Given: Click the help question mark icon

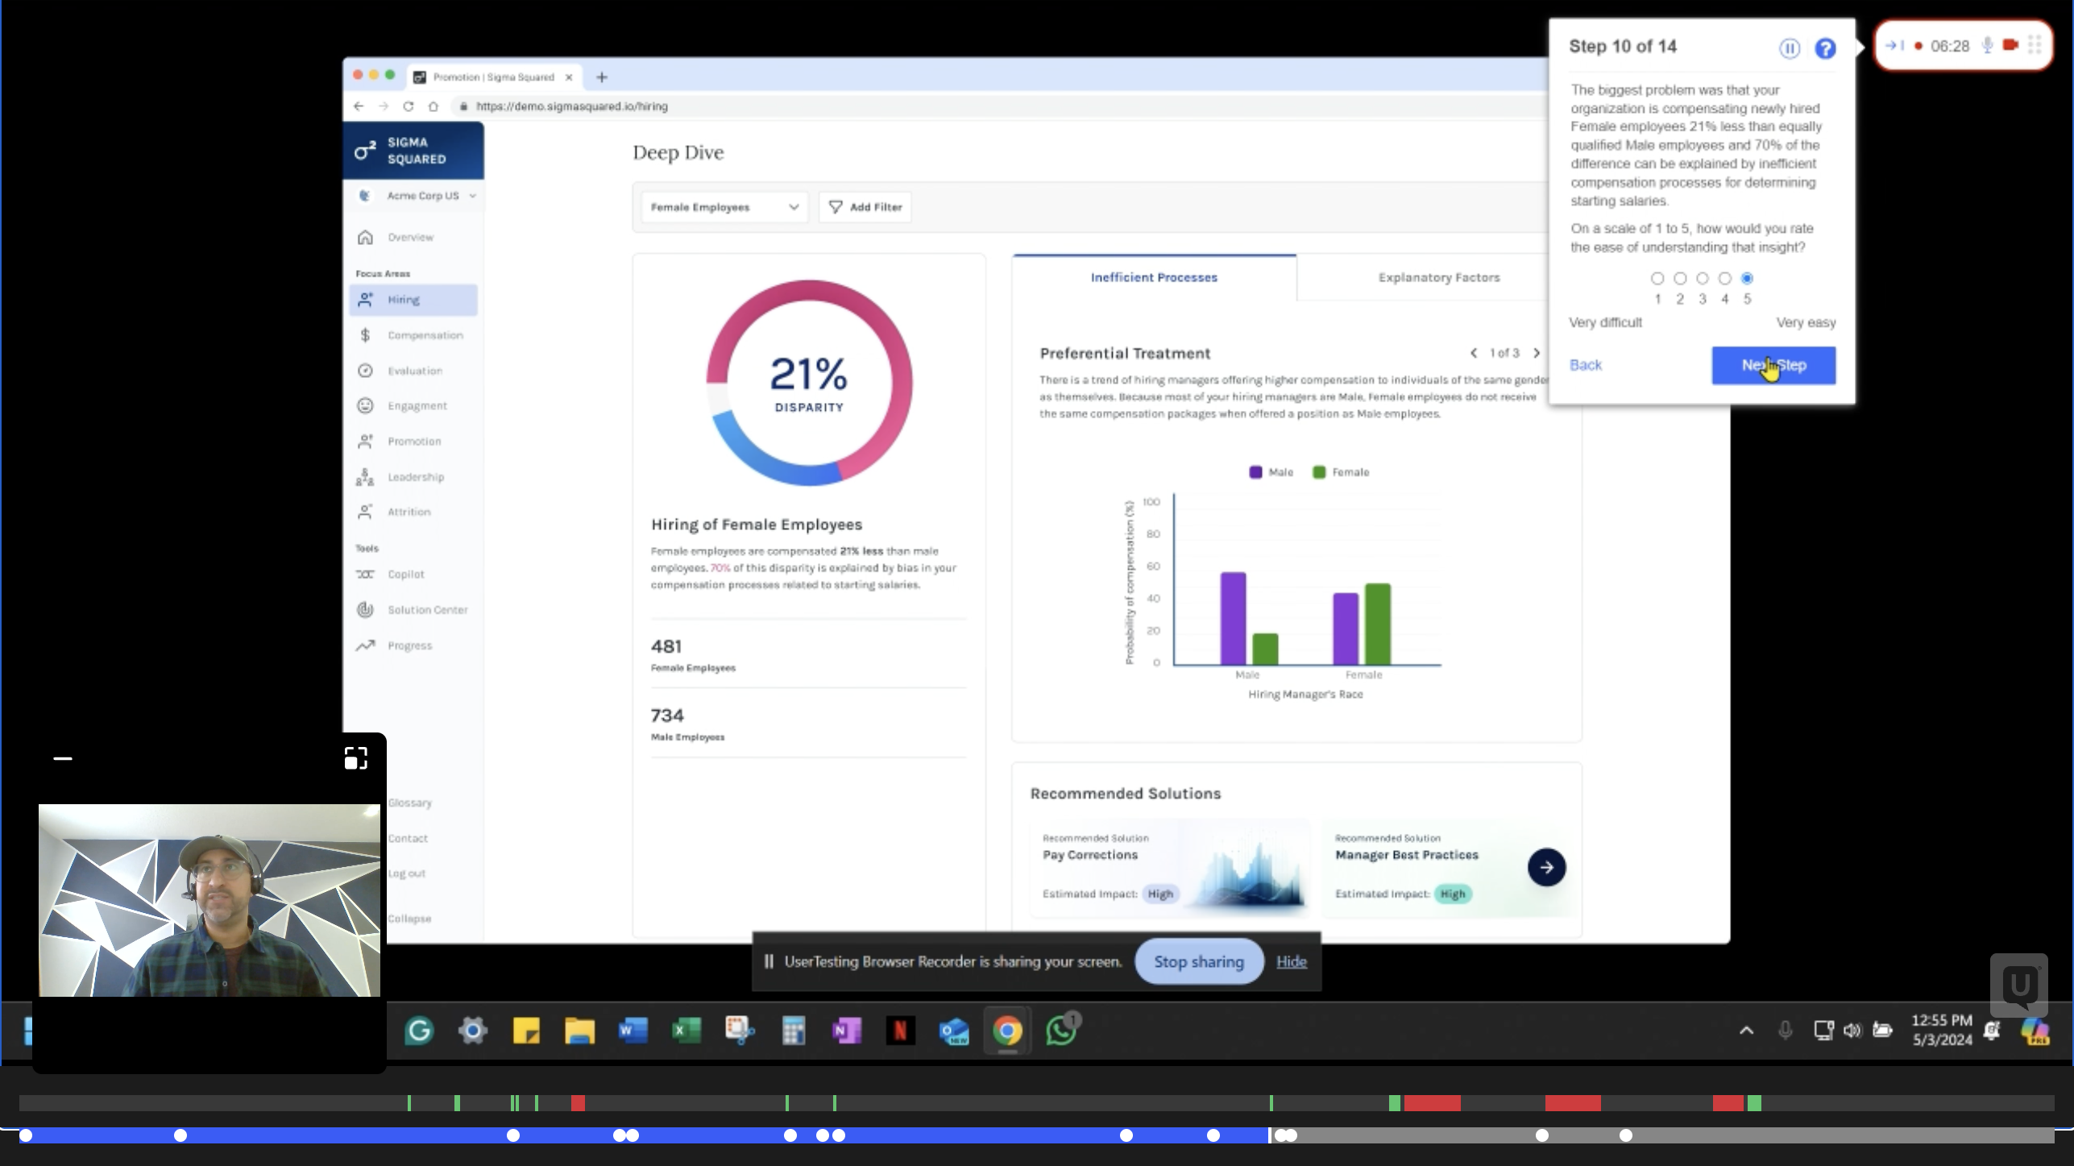Looking at the screenshot, I should (x=1825, y=48).
